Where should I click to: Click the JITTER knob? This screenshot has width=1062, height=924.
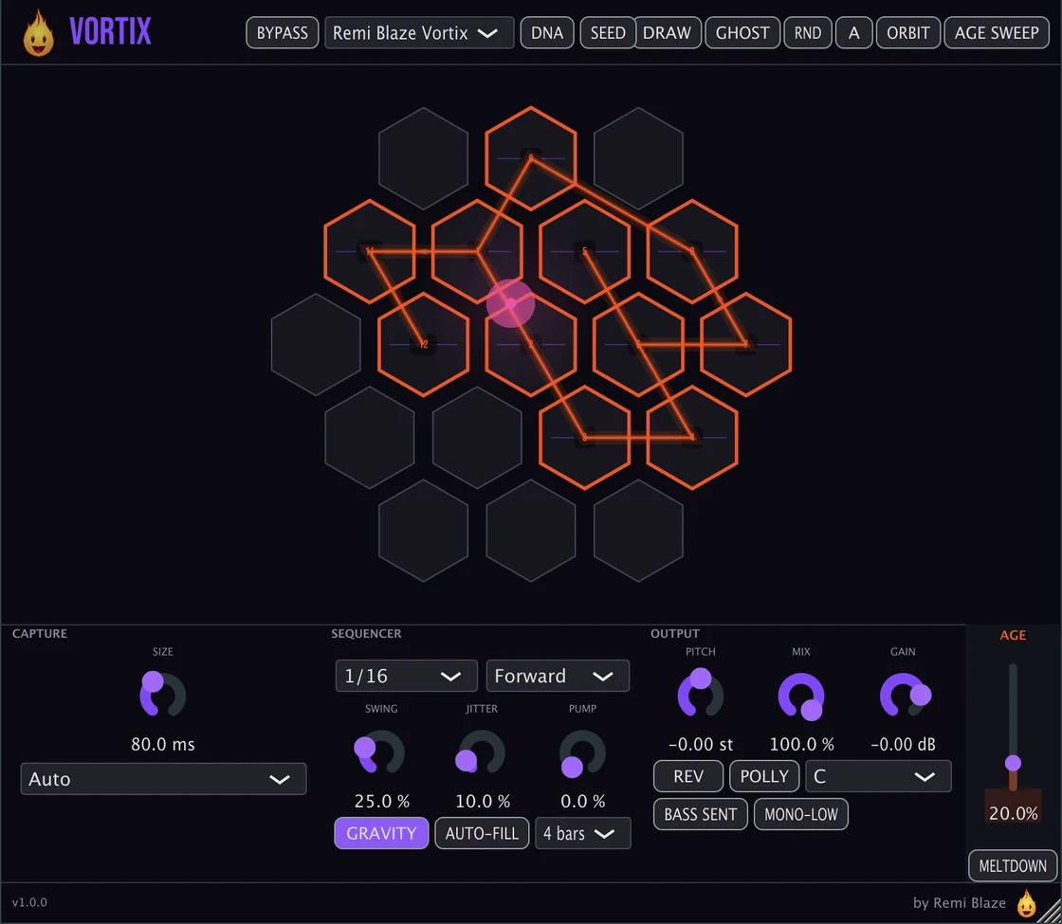pos(482,752)
